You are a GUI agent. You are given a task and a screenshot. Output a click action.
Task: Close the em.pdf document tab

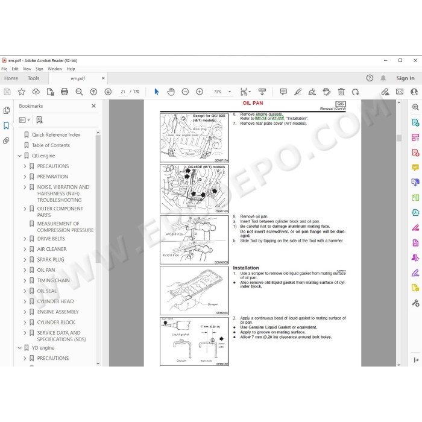coord(103,78)
